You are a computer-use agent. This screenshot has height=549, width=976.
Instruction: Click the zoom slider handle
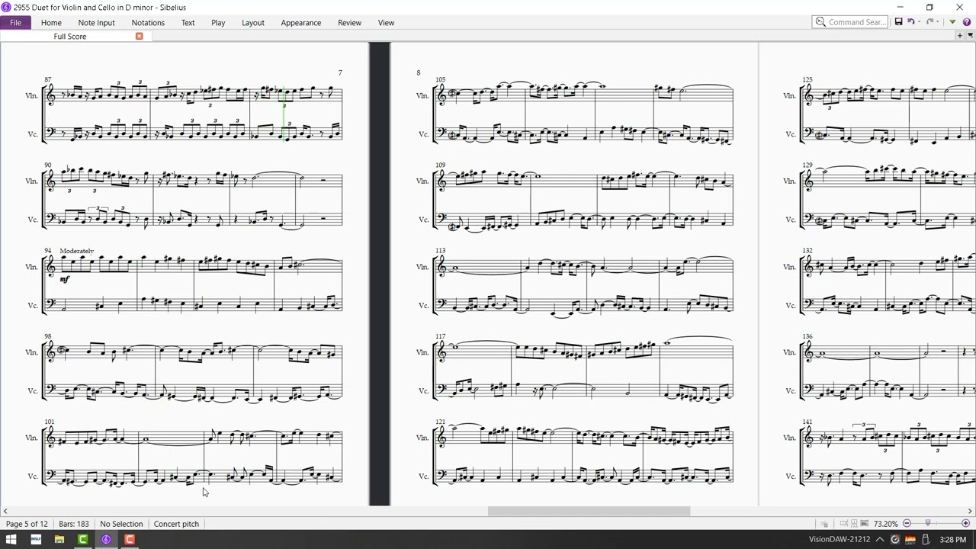coord(928,523)
